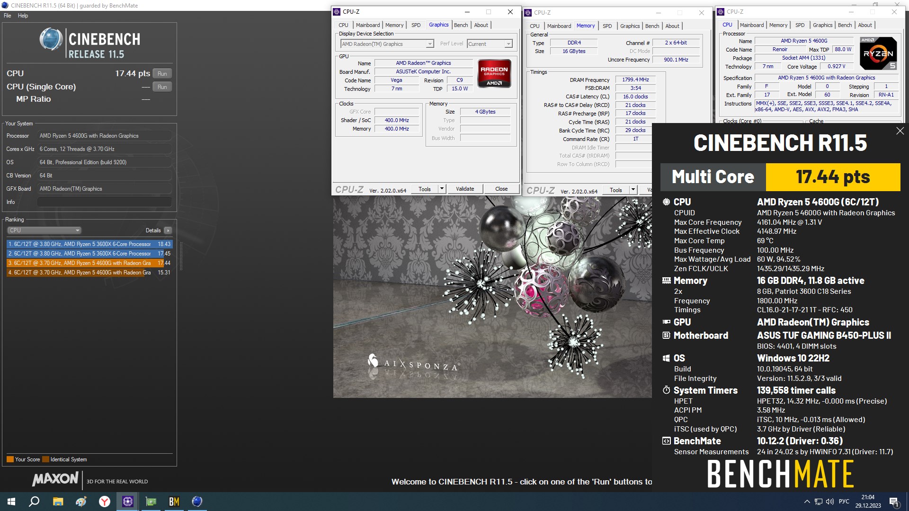
Task: Open Mainboard tab in Memory CPU-Z window
Action: coord(559,26)
